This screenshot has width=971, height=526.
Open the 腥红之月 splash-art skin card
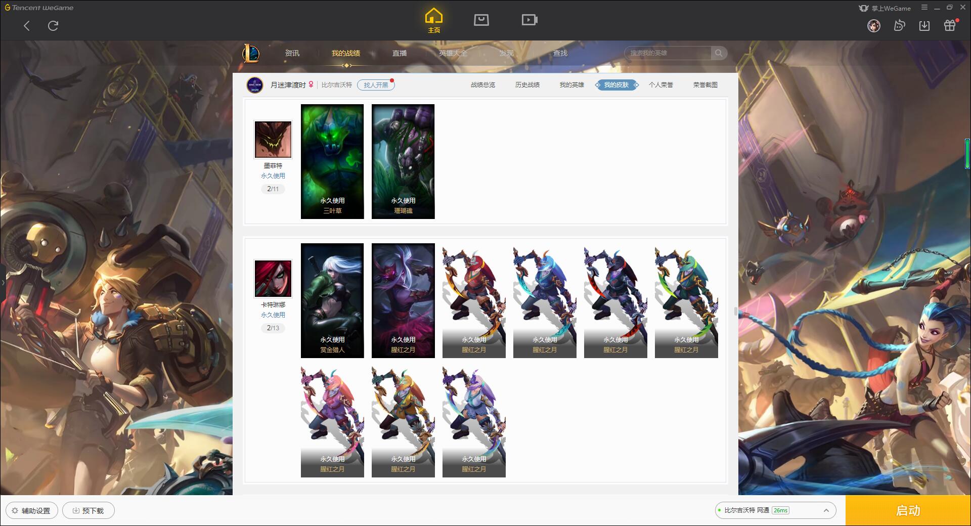[403, 301]
